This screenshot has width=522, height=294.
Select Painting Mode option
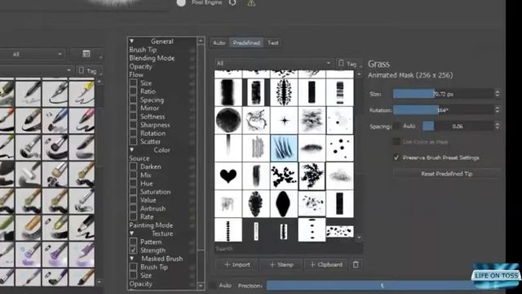pos(151,225)
